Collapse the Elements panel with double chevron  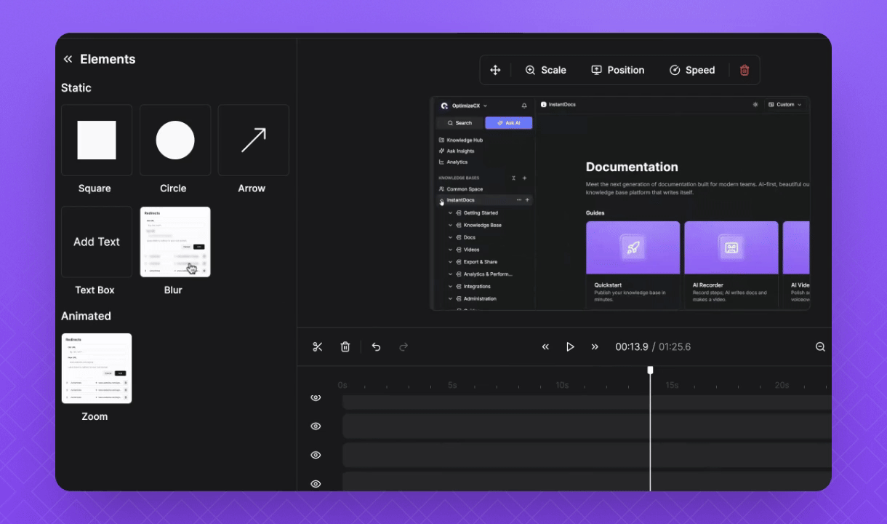click(x=68, y=60)
